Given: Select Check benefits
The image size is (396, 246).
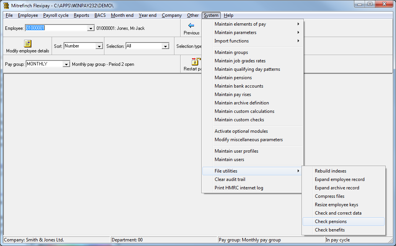Looking at the screenshot, I should point(344,230).
